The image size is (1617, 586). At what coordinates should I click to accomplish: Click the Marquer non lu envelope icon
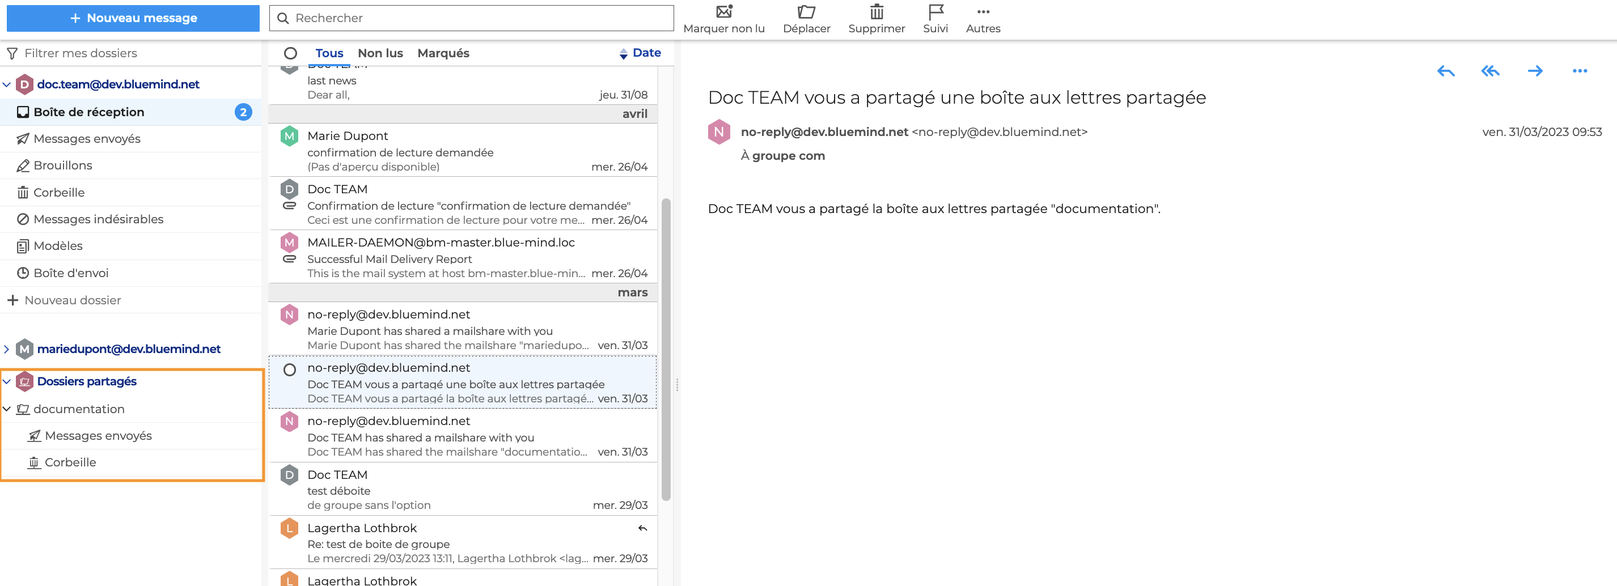pyautogui.click(x=724, y=12)
